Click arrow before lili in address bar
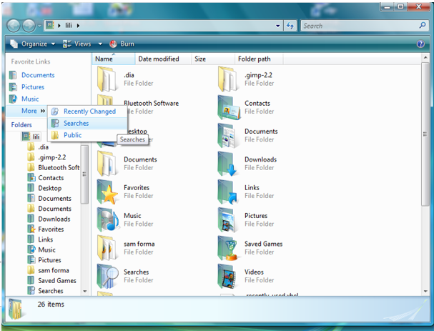Image resolution: width=434 pixels, height=331 pixels. tap(59, 26)
